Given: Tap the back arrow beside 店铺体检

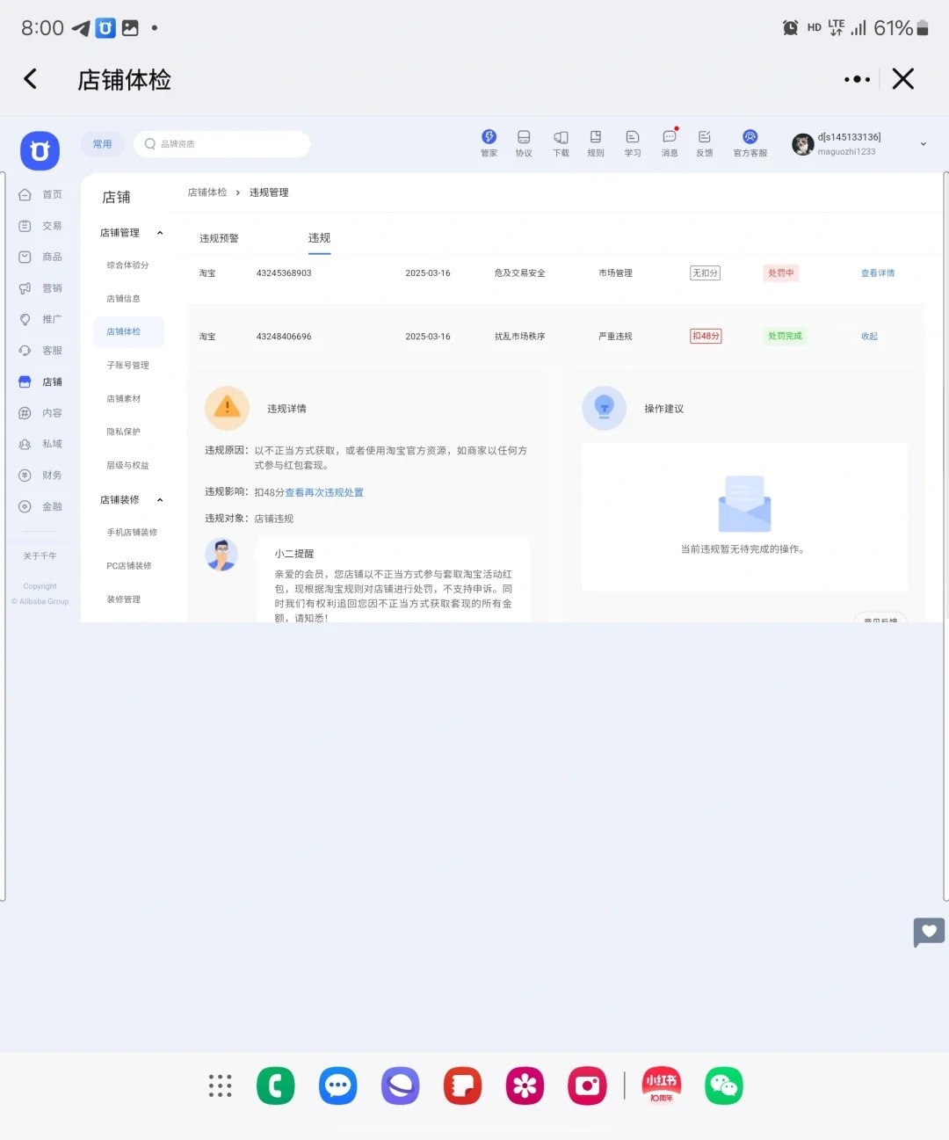Looking at the screenshot, I should [x=31, y=79].
